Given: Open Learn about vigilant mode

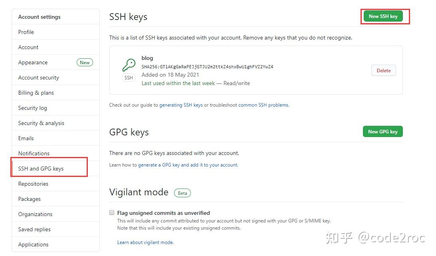Looking at the screenshot, I should pos(145,242).
